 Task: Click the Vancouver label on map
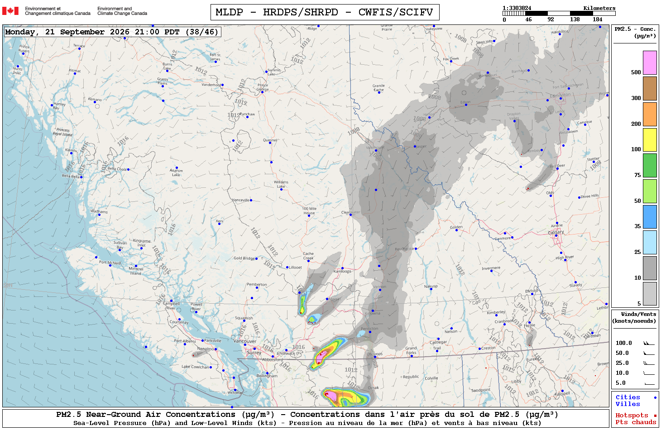pyautogui.click(x=245, y=341)
